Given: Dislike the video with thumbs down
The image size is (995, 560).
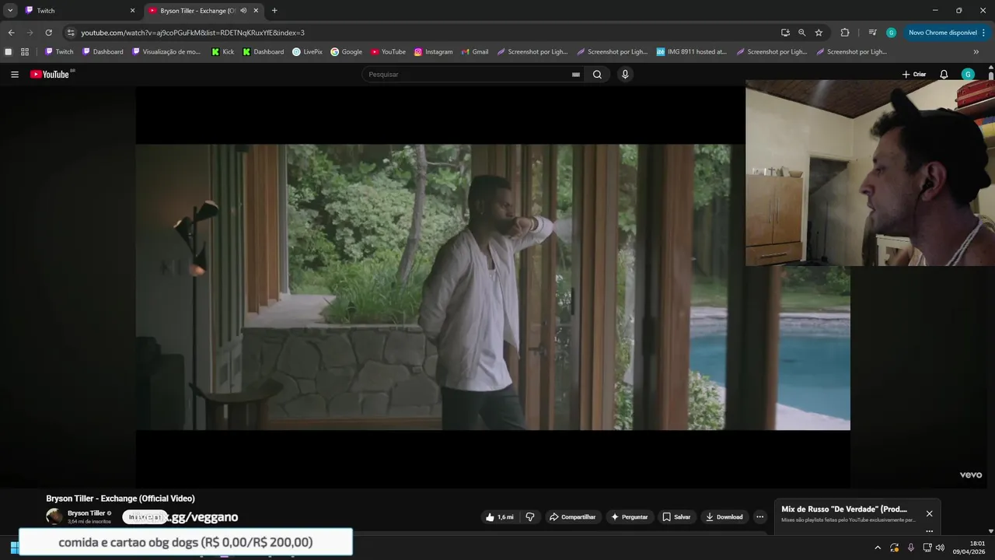Looking at the screenshot, I should click(531, 517).
